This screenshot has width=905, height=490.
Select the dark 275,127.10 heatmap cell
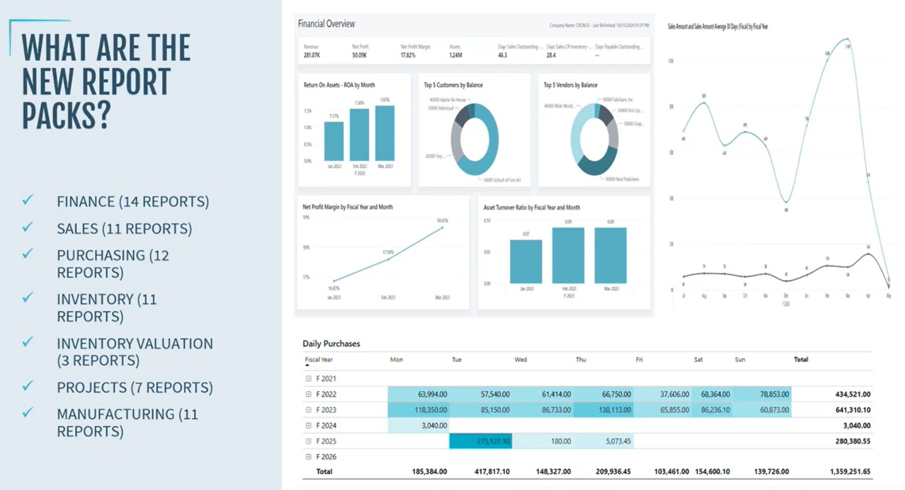point(481,441)
